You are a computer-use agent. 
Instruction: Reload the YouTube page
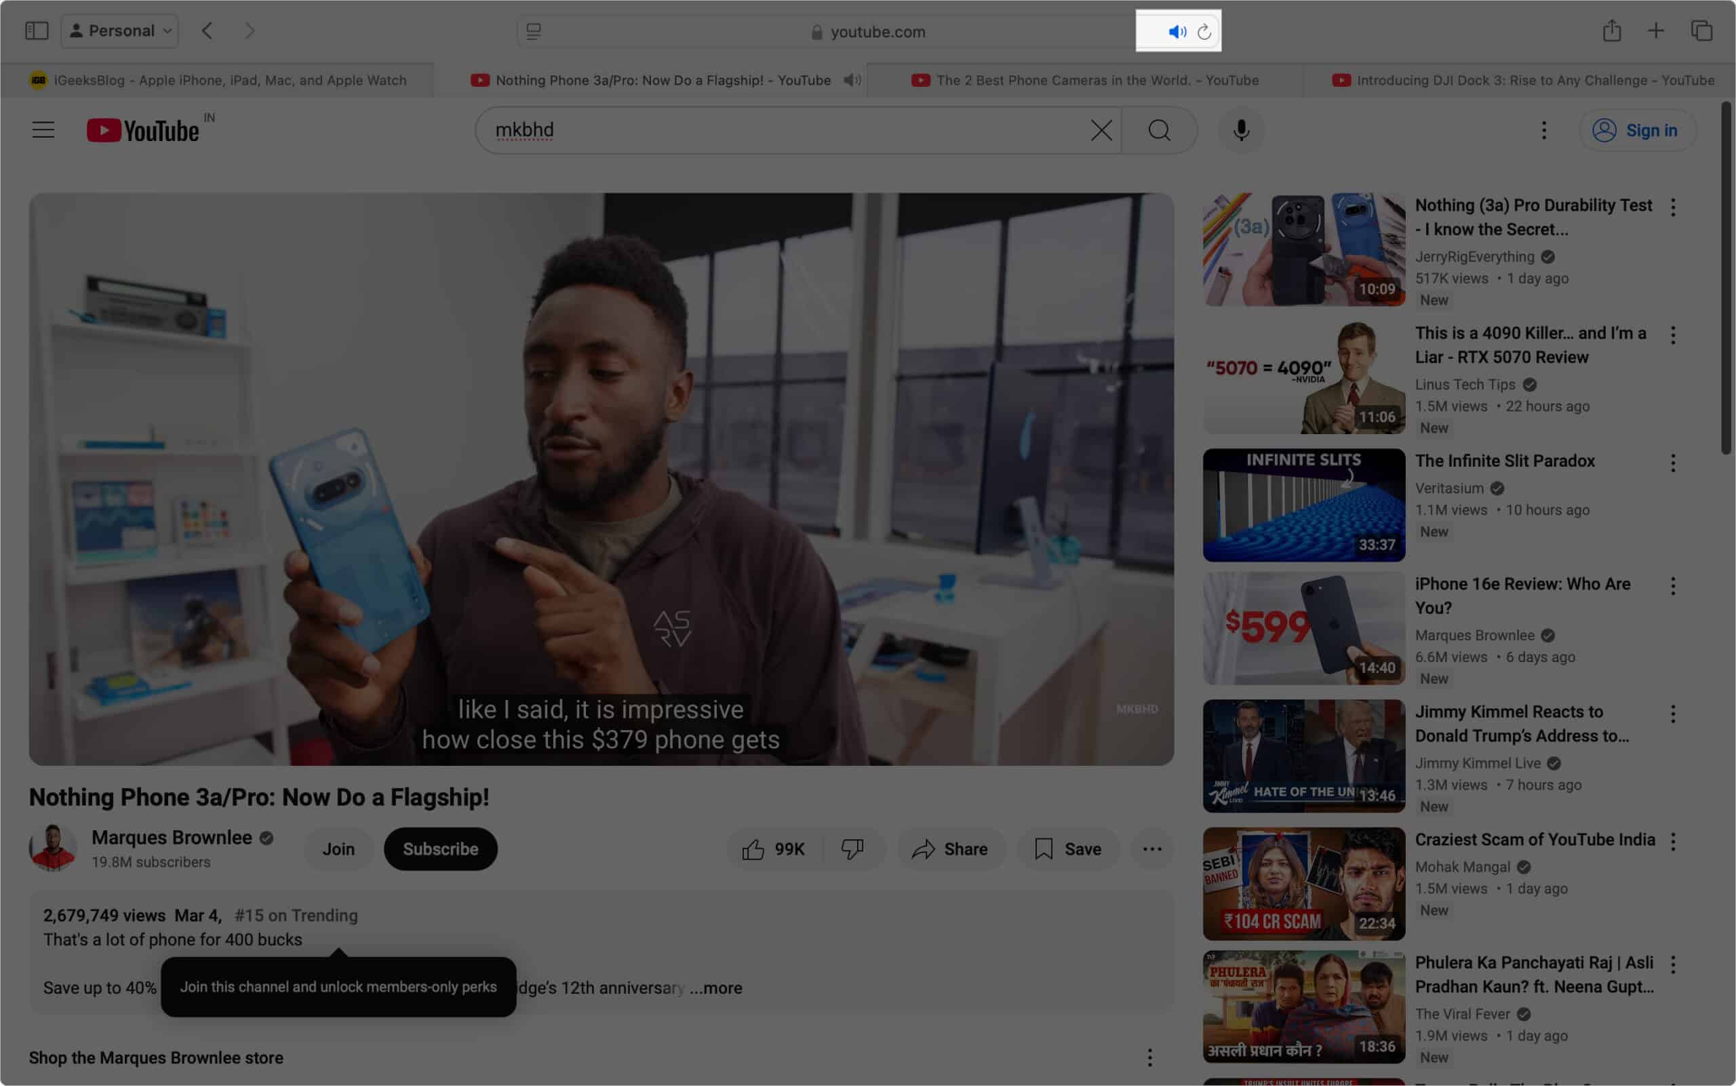1205,32
